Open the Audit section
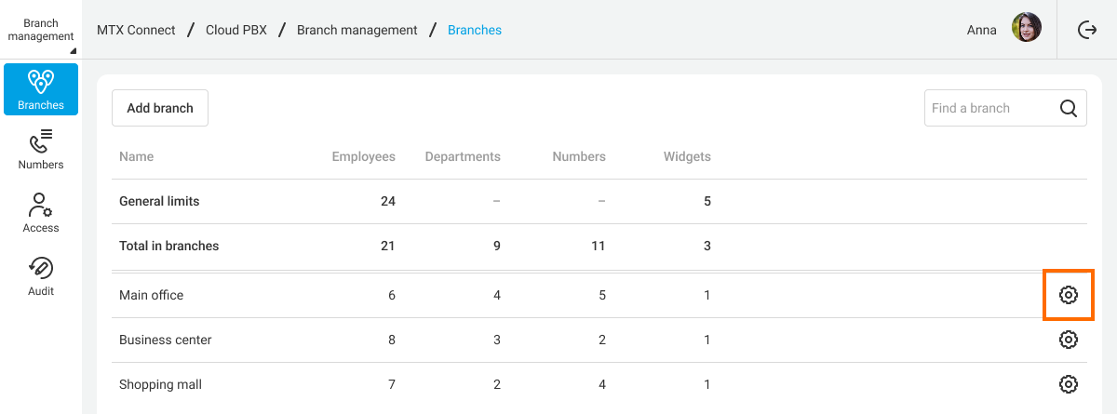 [x=41, y=275]
